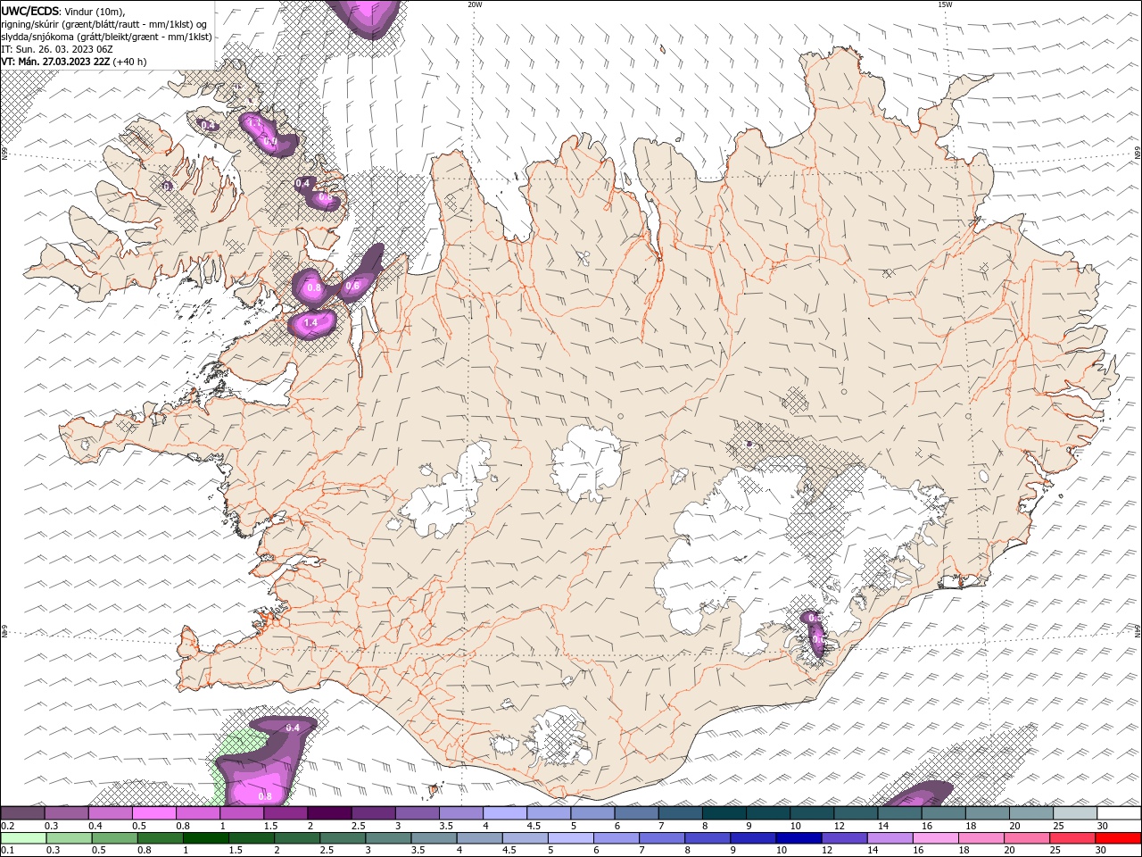Select the 'Vindur (10m)' legend text
This screenshot has width=1142, height=857.
click(x=95, y=11)
